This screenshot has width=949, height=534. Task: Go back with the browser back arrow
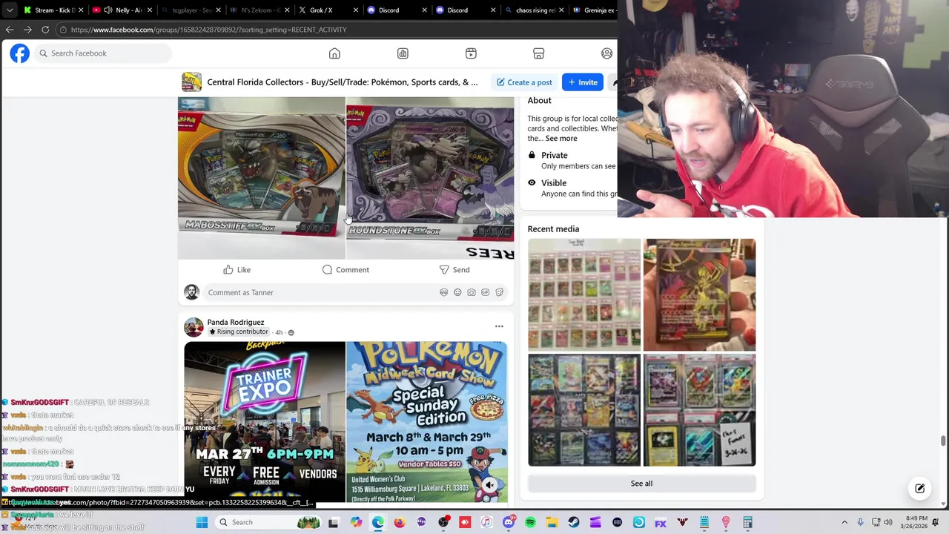click(x=10, y=30)
